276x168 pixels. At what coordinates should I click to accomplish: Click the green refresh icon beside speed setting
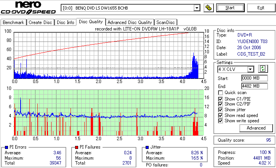click(x=263, y=69)
